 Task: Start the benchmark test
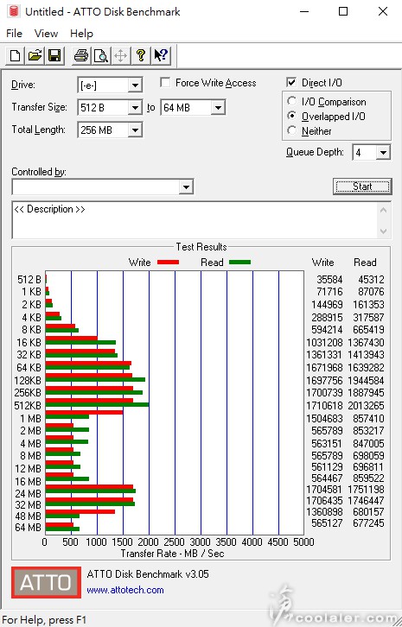pyautogui.click(x=362, y=187)
